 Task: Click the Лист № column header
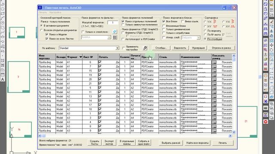90,57
